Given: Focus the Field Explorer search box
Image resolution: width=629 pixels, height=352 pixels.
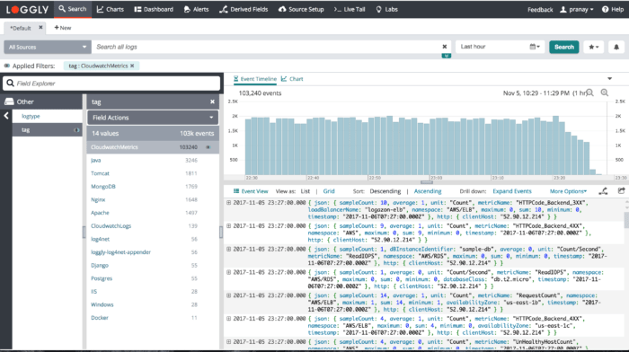Looking at the screenshot, I should click(111, 84).
